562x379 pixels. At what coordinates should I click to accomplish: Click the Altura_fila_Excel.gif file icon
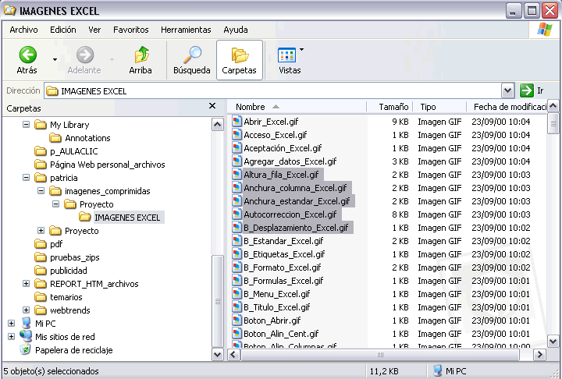pyautogui.click(x=237, y=175)
